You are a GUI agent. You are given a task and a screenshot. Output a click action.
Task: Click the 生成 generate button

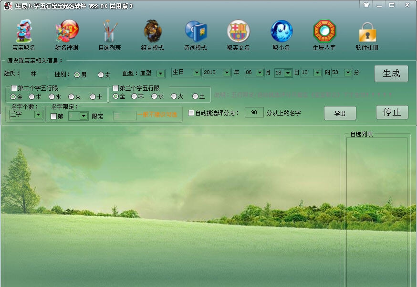pyautogui.click(x=391, y=73)
